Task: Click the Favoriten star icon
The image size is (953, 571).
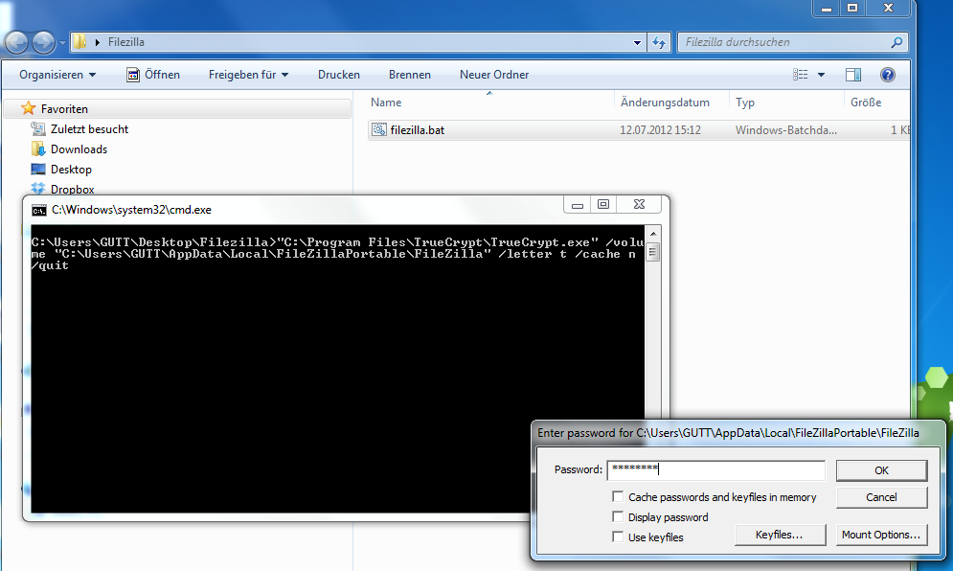Action: tap(29, 108)
